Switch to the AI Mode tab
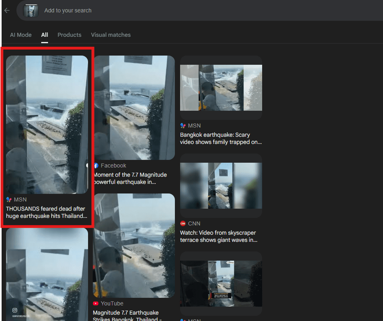The width and height of the screenshot is (383, 321). click(21, 35)
